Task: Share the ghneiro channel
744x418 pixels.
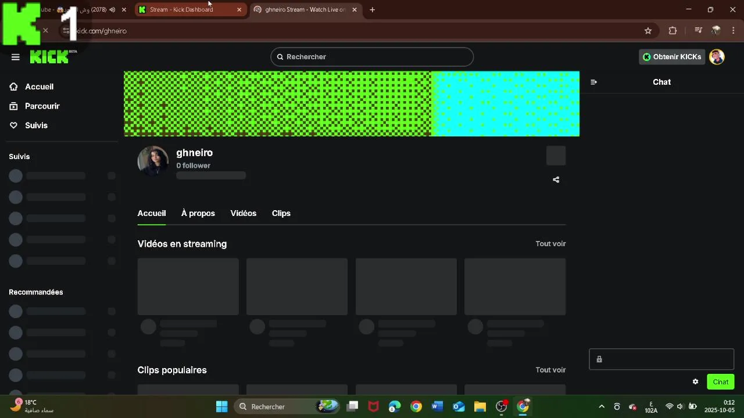Action: point(556,180)
